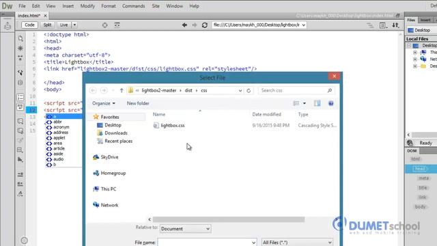This screenshot has width=437, height=246.
Task: Open the Edit menu
Action: [x=36, y=6]
